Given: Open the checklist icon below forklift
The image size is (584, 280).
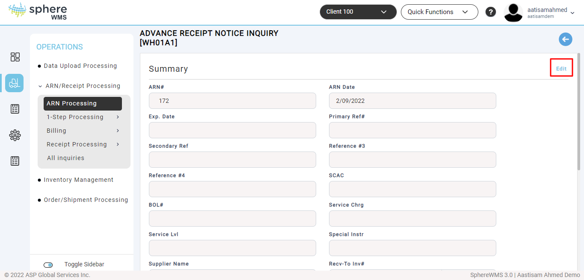Looking at the screenshot, I should (x=15, y=109).
